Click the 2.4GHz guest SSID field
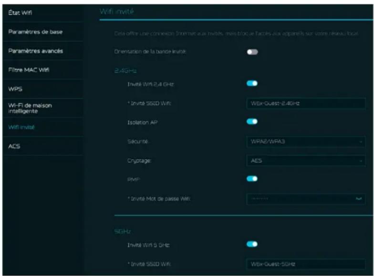 pyautogui.click(x=306, y=103)
